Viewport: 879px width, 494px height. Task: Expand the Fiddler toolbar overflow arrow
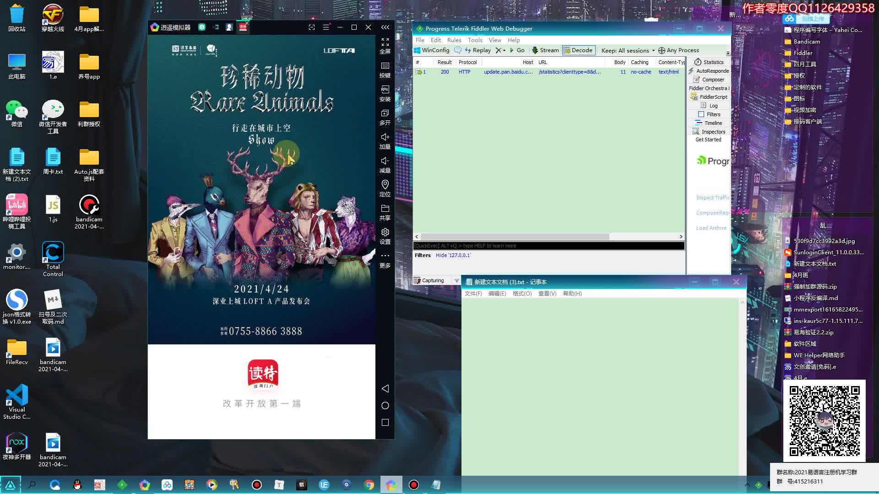(728, 53)
